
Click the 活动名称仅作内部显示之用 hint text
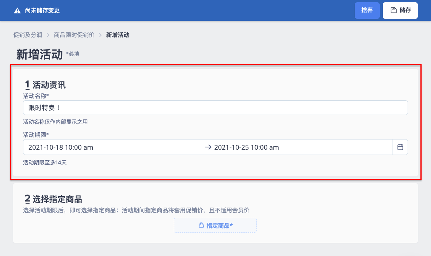[x=55, y=122]
